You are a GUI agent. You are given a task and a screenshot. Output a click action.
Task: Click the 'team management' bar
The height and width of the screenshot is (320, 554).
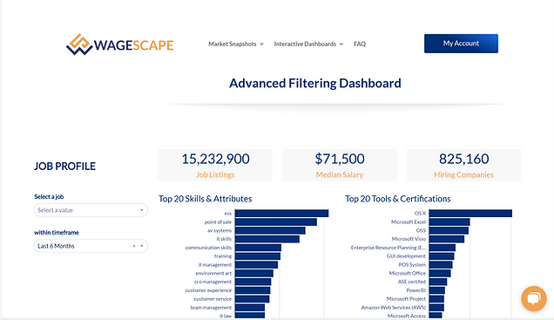(x=250, y=308)
